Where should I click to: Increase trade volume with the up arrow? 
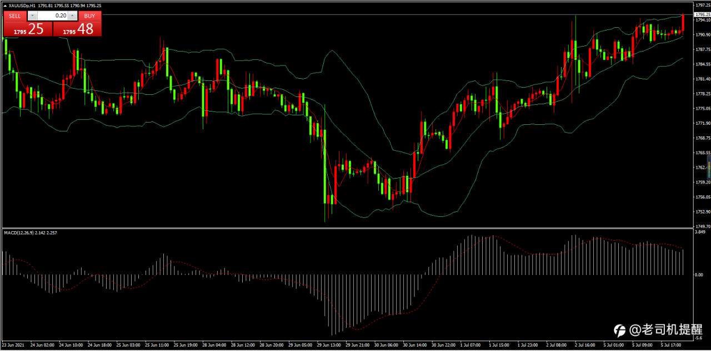point(73,16)
